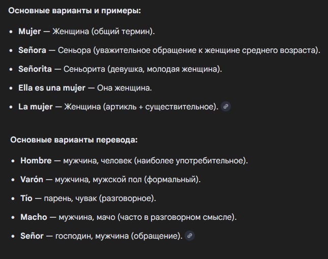
Task: Click the bold word Señor
Action: (x=32, y=236)
